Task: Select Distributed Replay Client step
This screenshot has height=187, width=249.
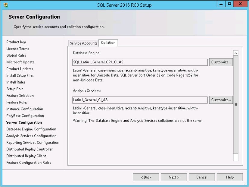Action: tap(26, 156)
